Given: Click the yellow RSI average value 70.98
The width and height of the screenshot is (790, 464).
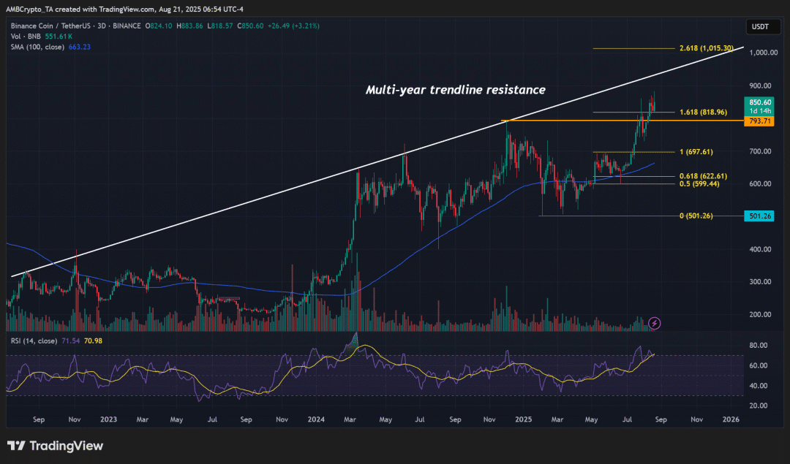Looking at the screenshot, I should 93,341.
